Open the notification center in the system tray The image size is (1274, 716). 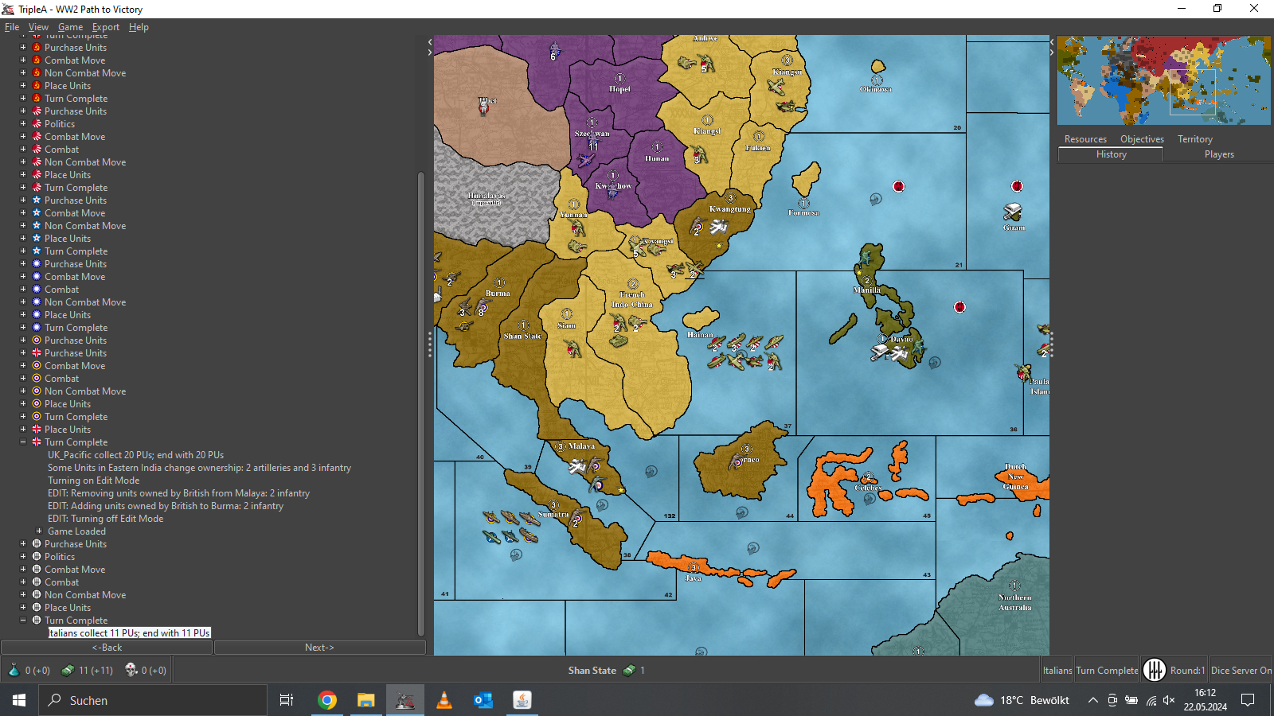pyautogui.click(x=1248, y=700)
